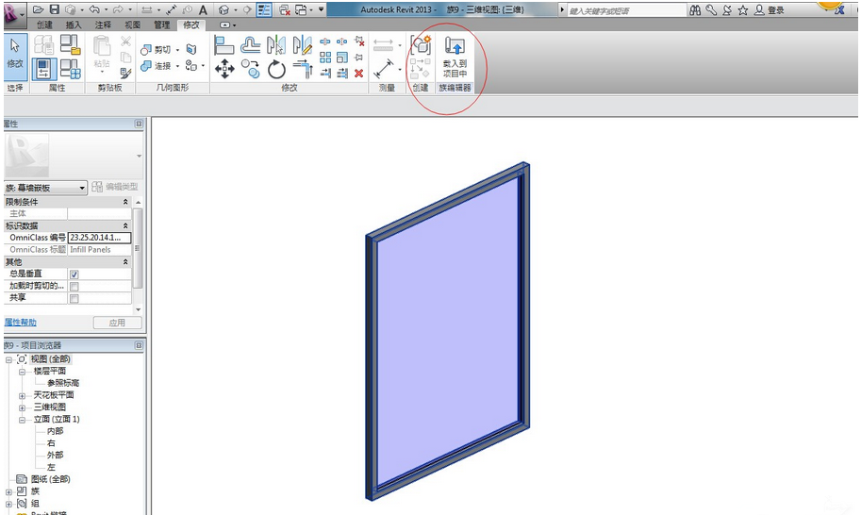Click the red Delete X icon
Viewport: 861px width, 515px height.
click(359, 73)
